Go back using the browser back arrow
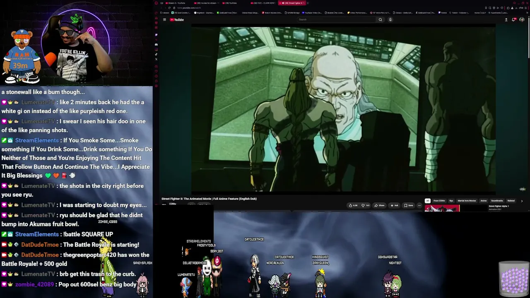This screenshot has width=530, height=298. pos(161,8)
